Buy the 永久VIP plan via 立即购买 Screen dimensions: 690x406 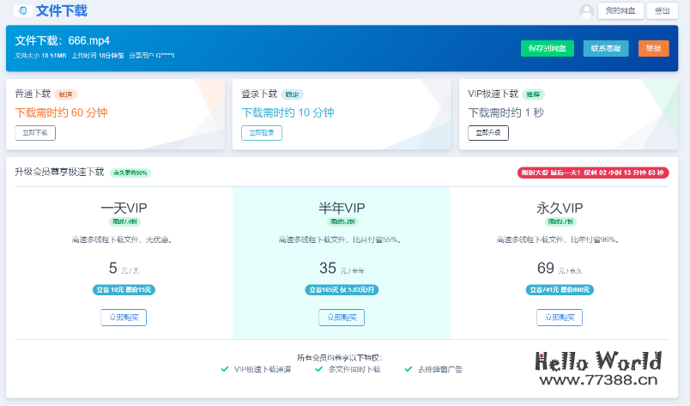tap(560, 318)
